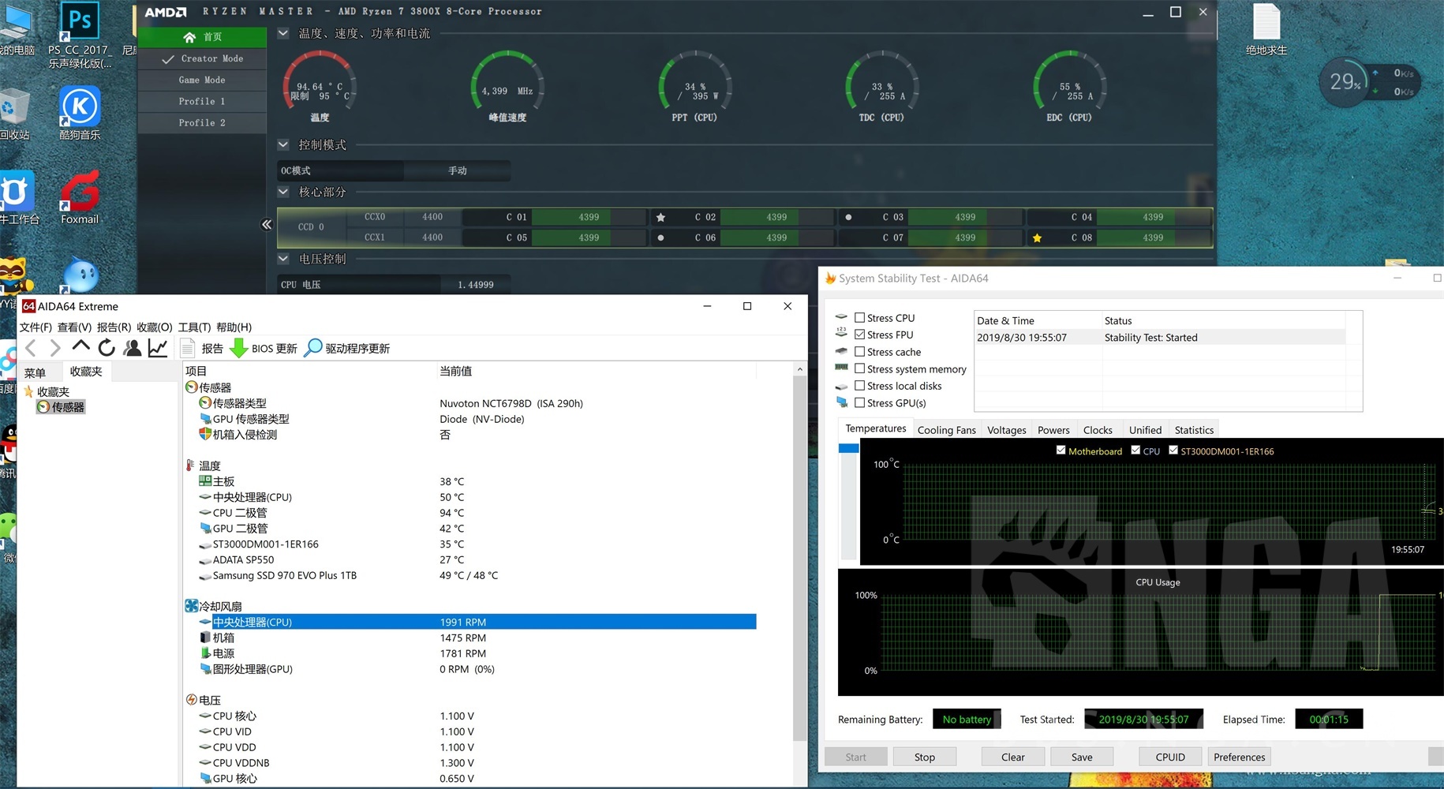Screen dimensions: 1444x789
Task: Select the 首页 home icon in Ryzen Master
Action: click(x=189, y=37)
